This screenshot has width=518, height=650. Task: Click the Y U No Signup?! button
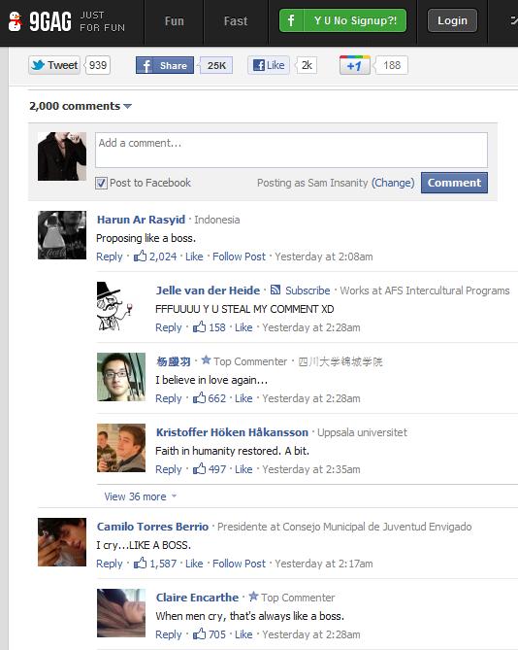coord(343,20)
